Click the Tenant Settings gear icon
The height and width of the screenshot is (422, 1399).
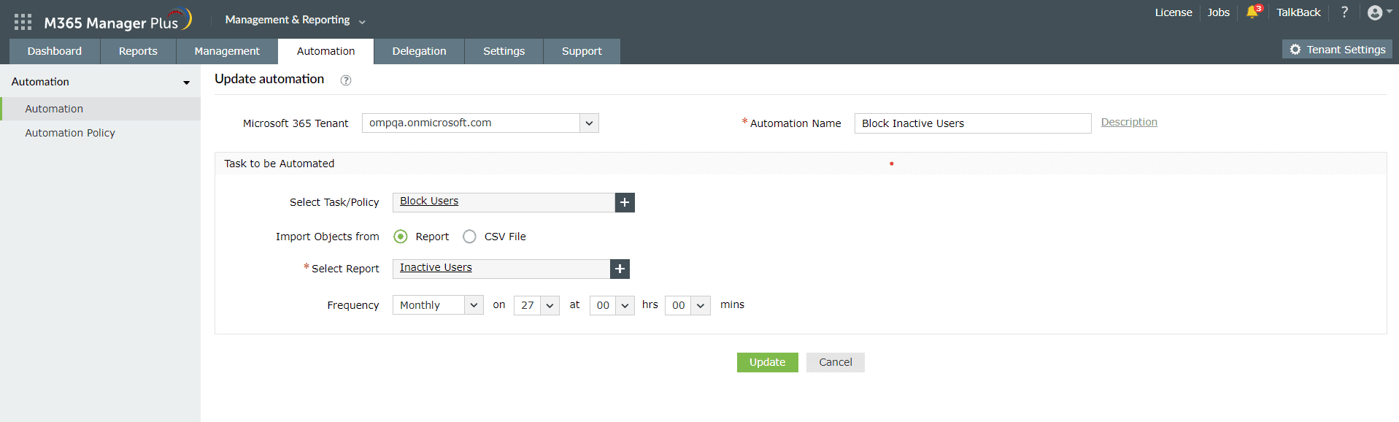click(1295, 50)
